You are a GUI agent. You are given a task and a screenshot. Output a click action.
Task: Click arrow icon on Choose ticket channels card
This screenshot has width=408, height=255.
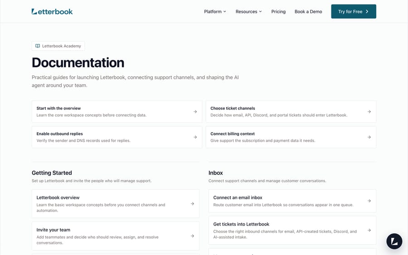click(369, 111)
